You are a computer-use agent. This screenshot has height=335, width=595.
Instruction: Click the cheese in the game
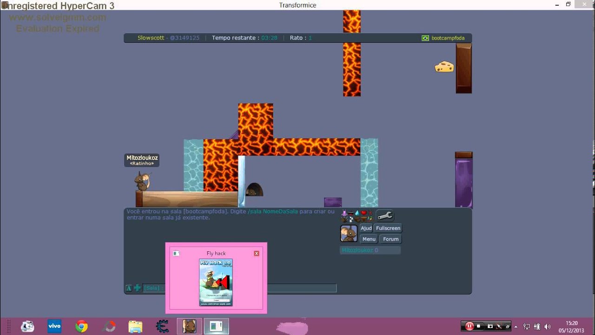[x=444, y=67]
